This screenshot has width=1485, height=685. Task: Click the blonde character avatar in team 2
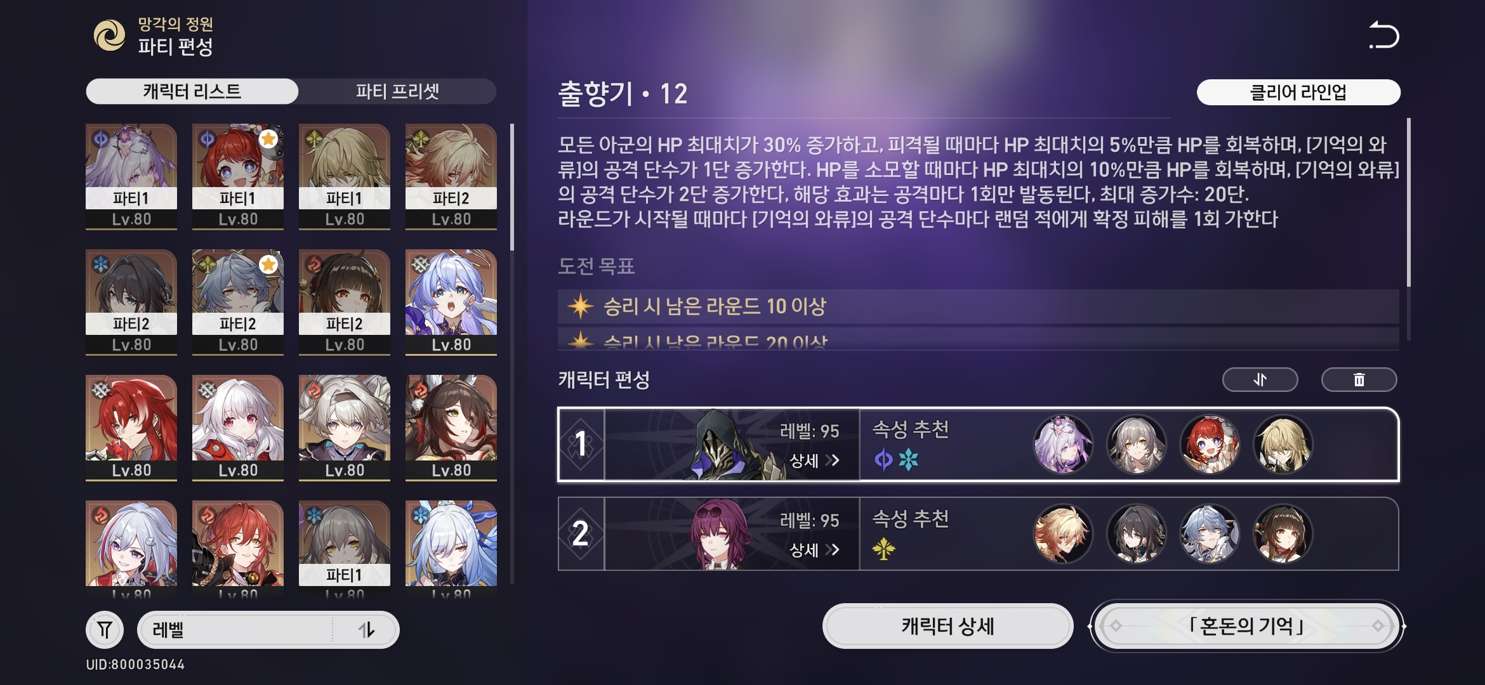[x=1063, y=533]
